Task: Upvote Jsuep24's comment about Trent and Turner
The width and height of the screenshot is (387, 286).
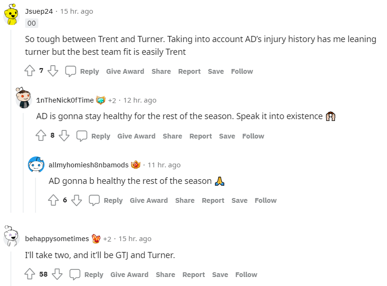Action: point(30,71)
